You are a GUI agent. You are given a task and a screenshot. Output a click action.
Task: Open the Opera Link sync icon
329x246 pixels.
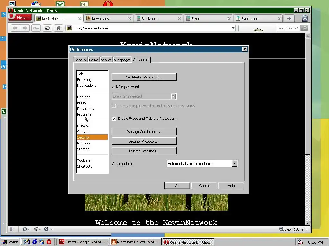pos(24,229)
